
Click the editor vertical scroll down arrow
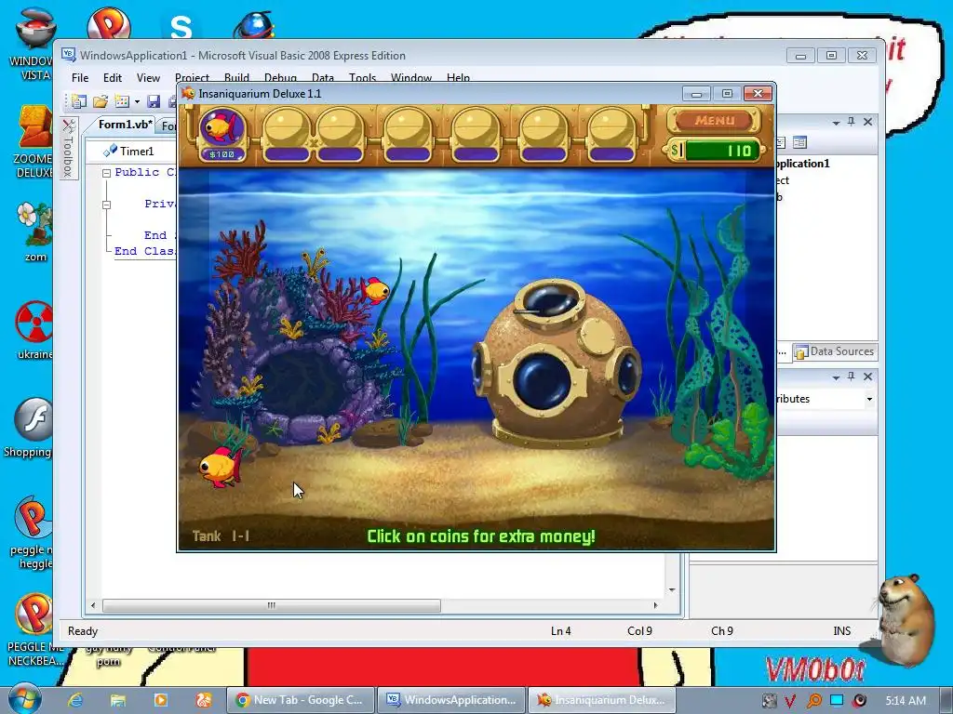(672, 589)
